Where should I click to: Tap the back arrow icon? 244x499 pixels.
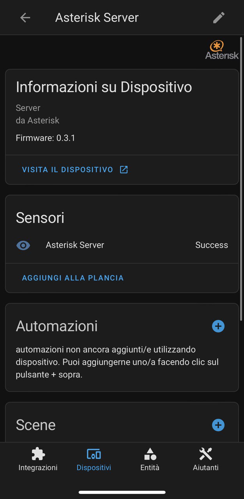pos(25,18)
